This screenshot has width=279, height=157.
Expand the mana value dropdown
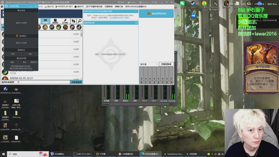149,64
